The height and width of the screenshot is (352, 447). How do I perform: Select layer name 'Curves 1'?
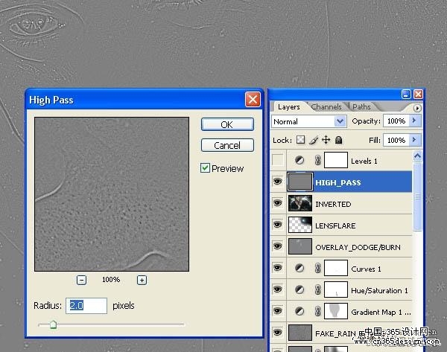tap(366, 269)
